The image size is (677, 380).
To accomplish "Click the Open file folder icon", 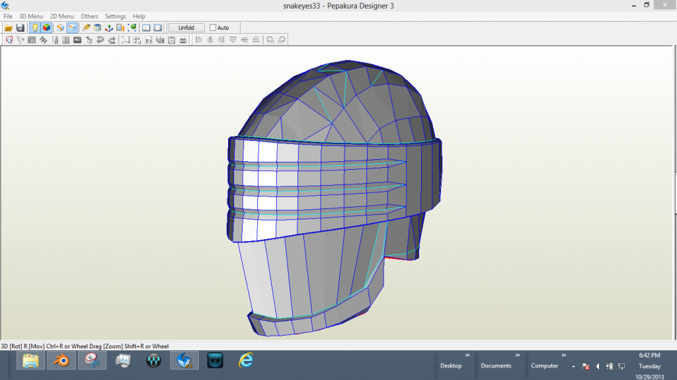I will coord(9,28).
